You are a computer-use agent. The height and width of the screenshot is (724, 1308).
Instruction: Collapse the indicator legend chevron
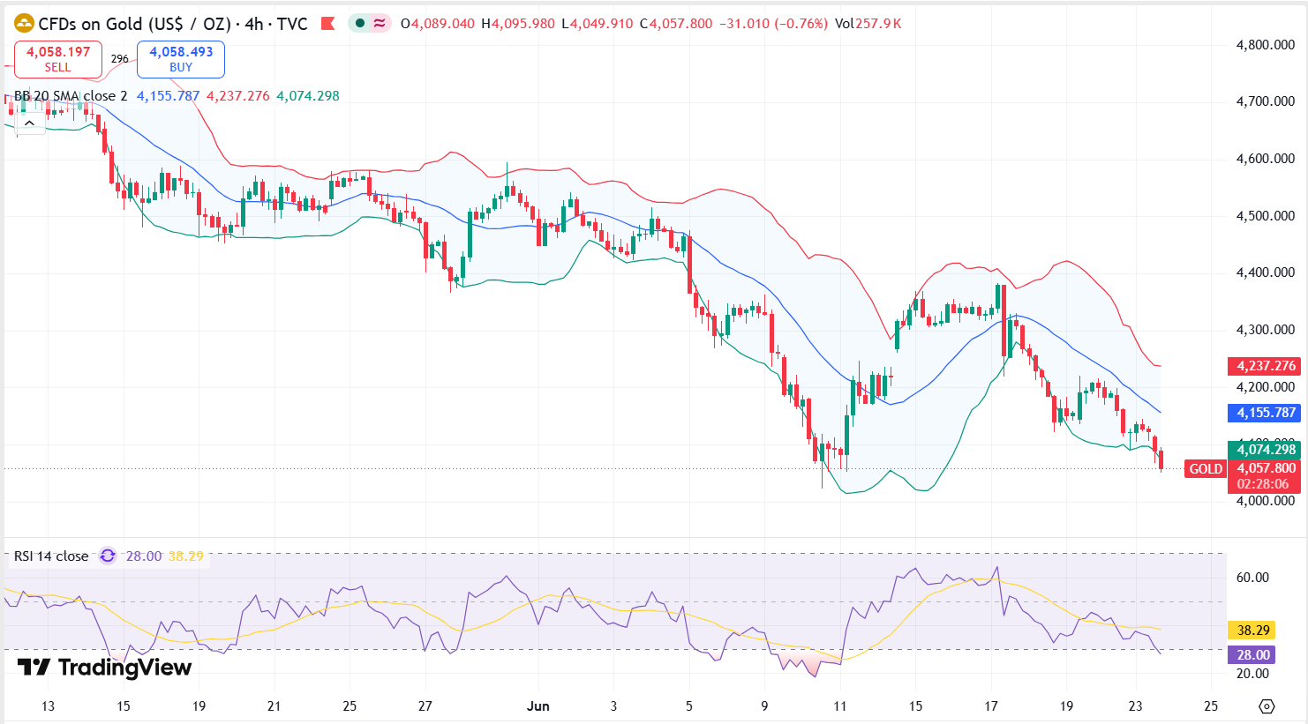pos(29,123)
